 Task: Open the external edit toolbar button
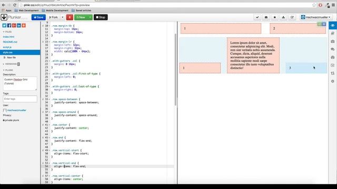pos(292,17)
